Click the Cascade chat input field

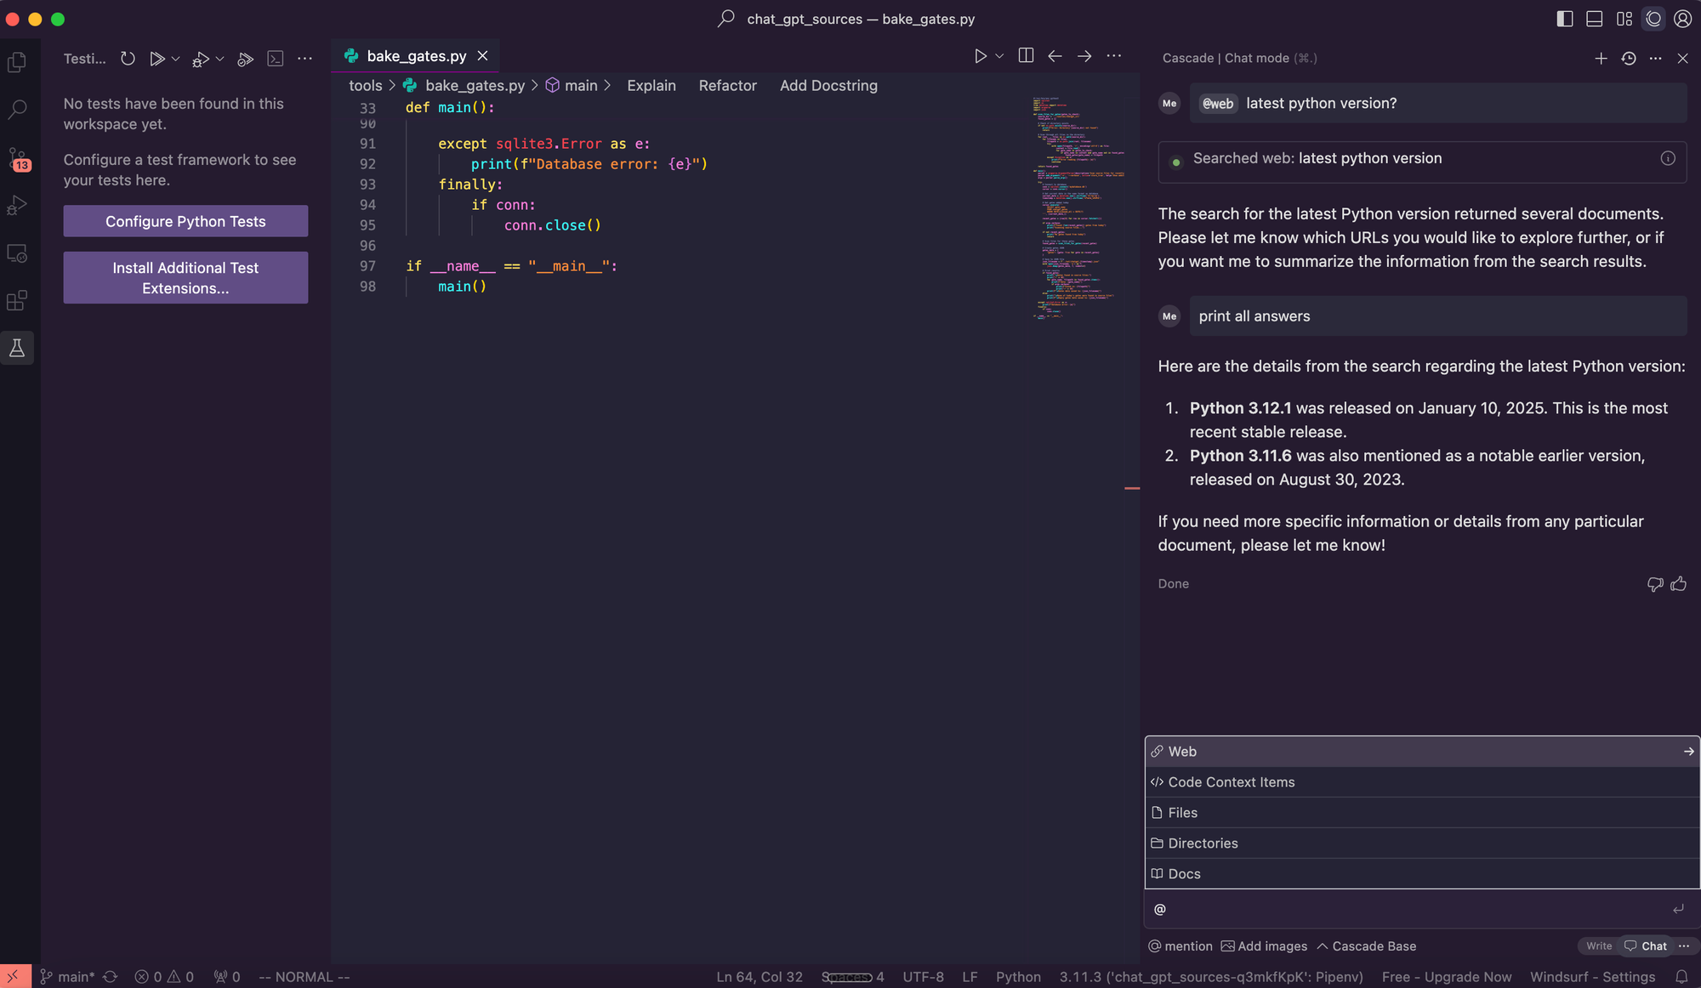[1412, 910]
